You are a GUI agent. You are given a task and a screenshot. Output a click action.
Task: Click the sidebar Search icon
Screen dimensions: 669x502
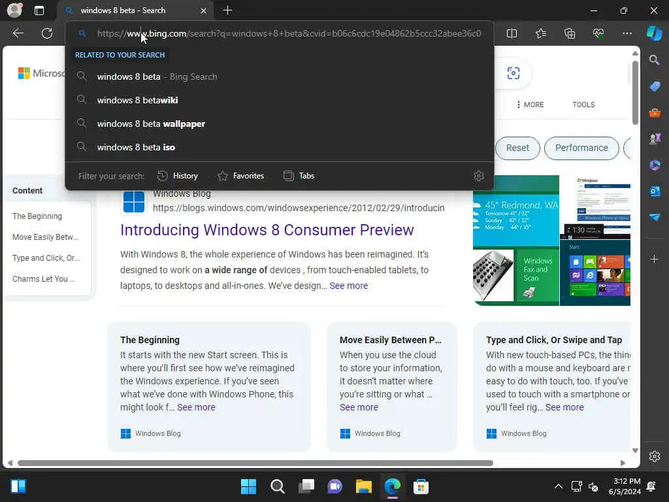pyautogui.click(x=655, y=59)
